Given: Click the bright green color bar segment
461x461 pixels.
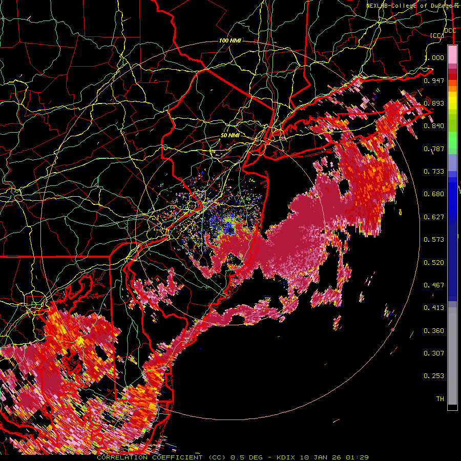Looking at the screenshot, I should coord(452,140).
